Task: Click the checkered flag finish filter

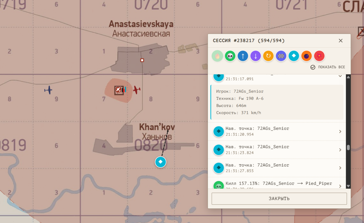Action: click(281, 56)
